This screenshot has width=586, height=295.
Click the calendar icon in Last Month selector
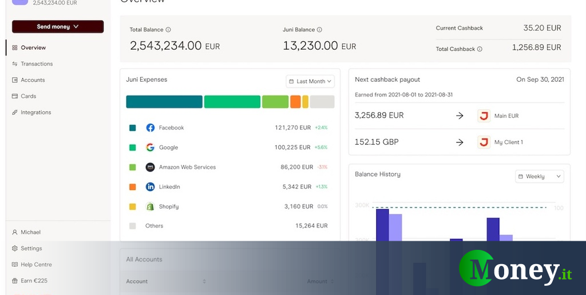point(291,81)
